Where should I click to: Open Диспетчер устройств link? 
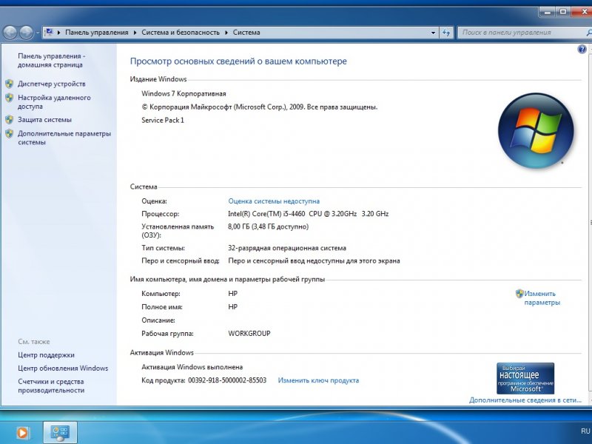pos(52,84)
